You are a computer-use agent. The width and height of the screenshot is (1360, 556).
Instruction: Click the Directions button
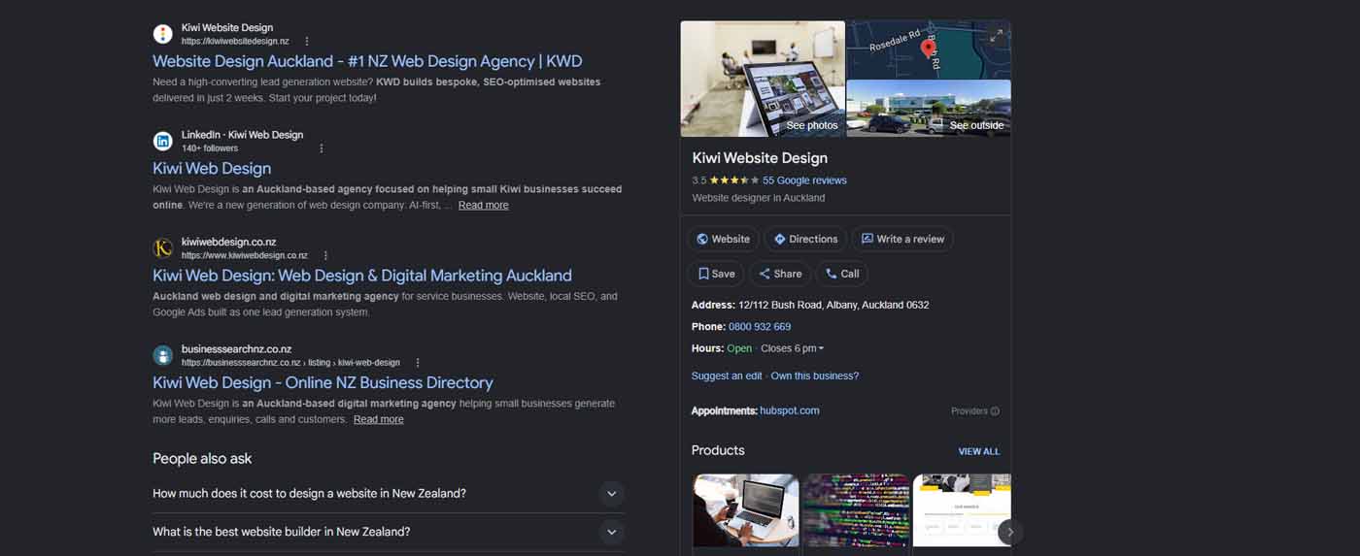pos(805,239)
